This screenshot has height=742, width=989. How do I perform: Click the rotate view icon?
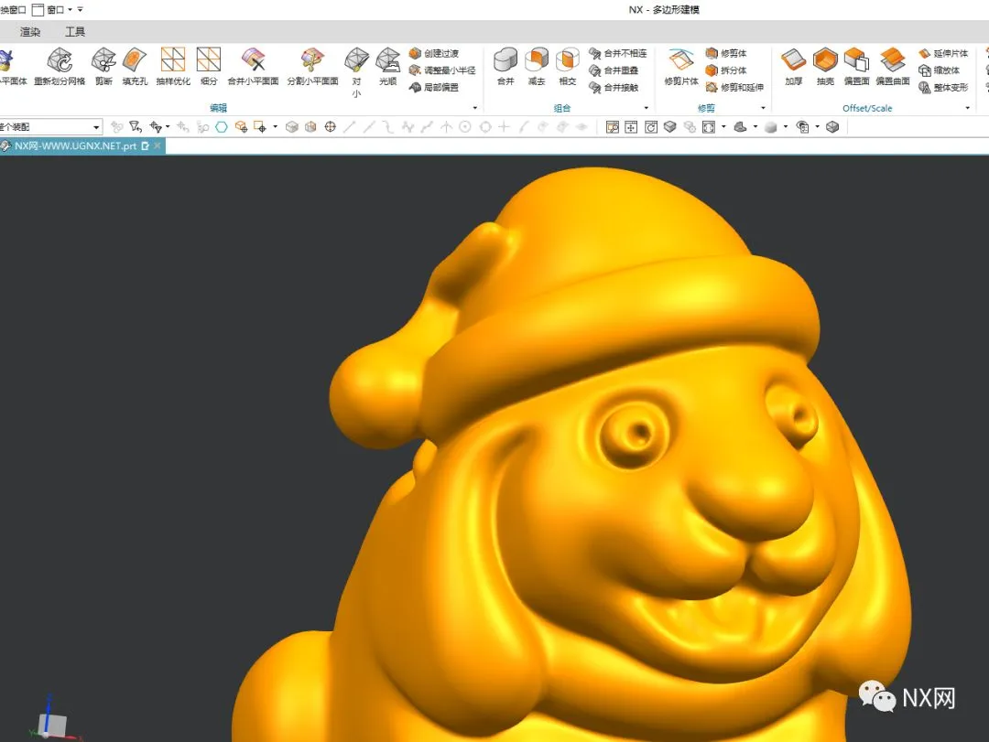651,127
